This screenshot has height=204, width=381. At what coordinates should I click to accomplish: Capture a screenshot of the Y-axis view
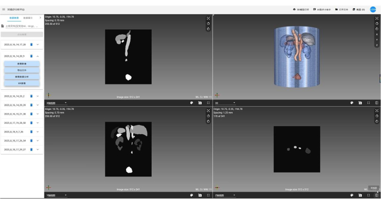(200, 195)
